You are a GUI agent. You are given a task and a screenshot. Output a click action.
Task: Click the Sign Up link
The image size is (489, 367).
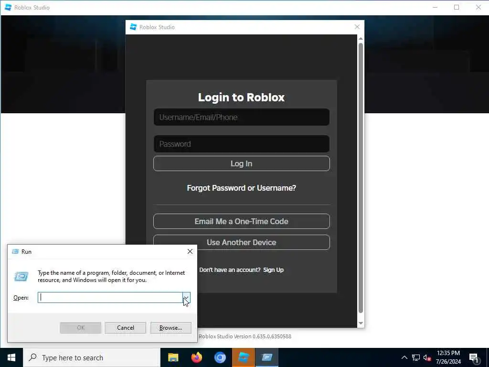[273, 270]
